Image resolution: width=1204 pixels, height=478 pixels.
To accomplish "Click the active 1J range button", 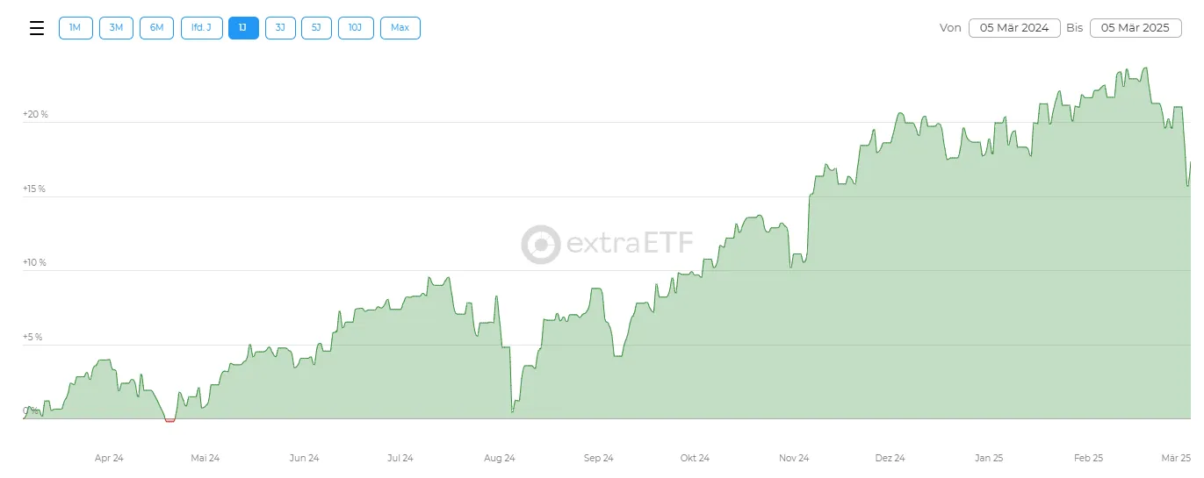I will tap(243, 28).
